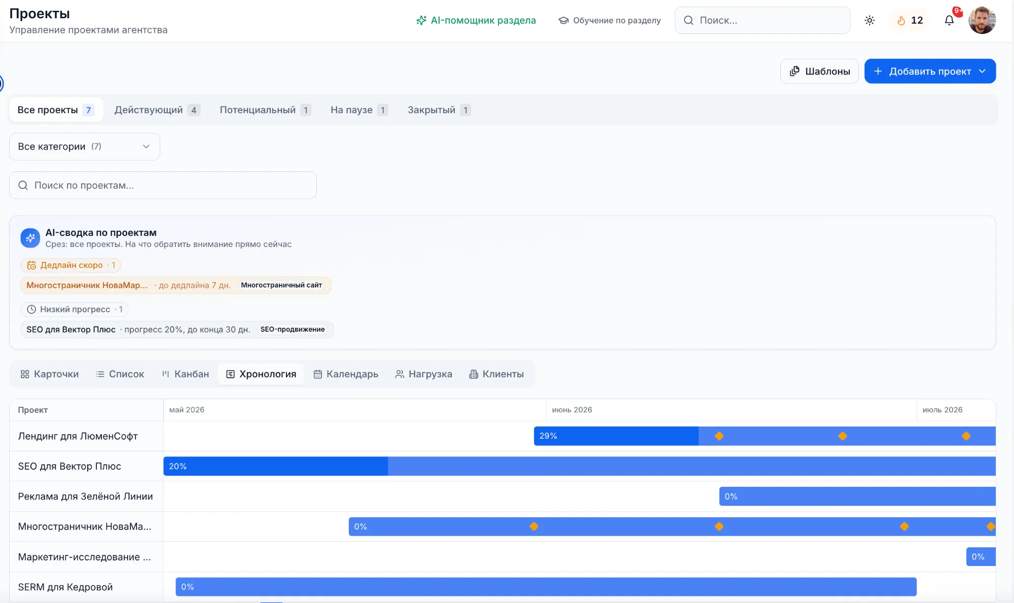Open the Многостраничник НоваМар... deadline chip
Screen dimensions: 1014x603
point(176,285)
